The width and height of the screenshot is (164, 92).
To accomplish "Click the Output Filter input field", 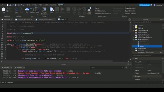I will (x=107, y=67).
